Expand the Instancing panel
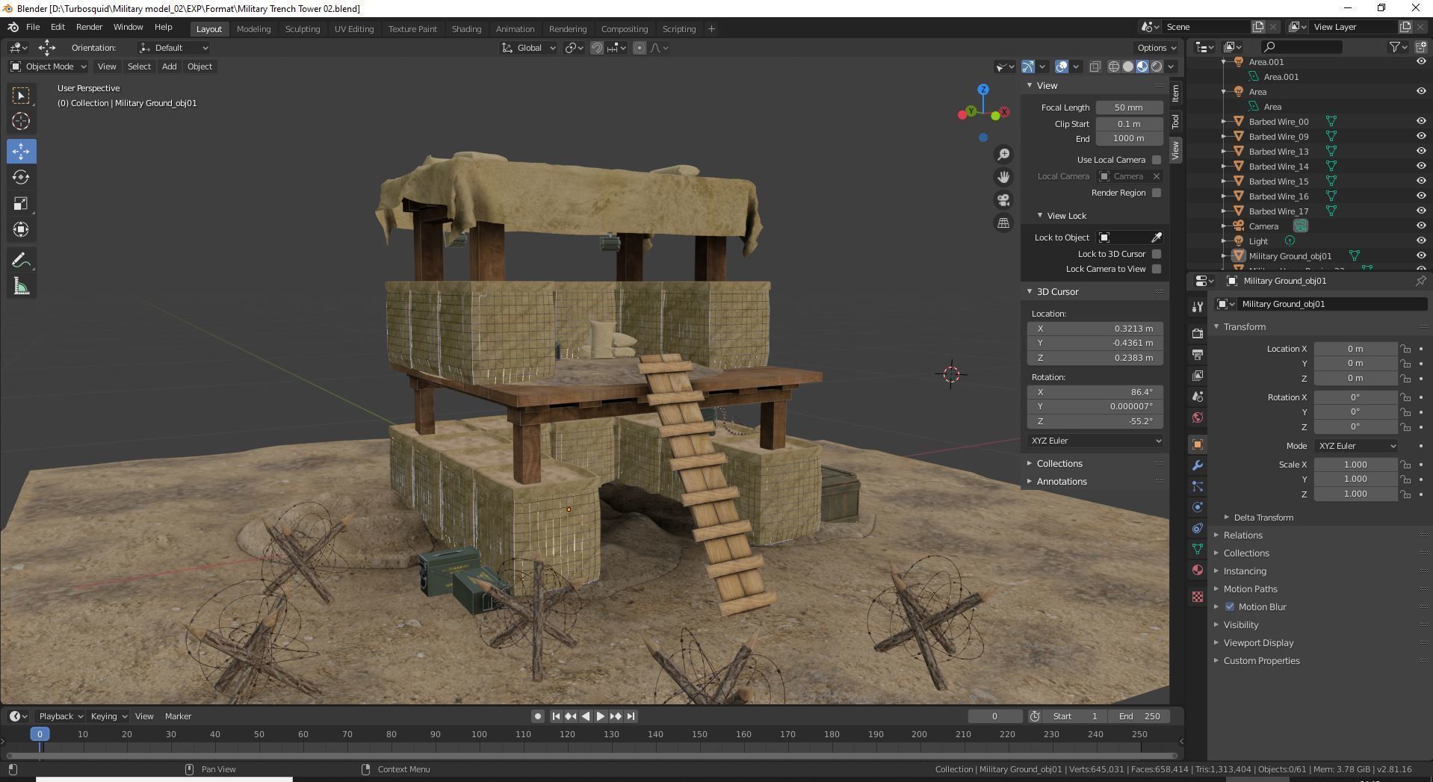Viewport: 1433px width, 782px height. coord(1245,571)
